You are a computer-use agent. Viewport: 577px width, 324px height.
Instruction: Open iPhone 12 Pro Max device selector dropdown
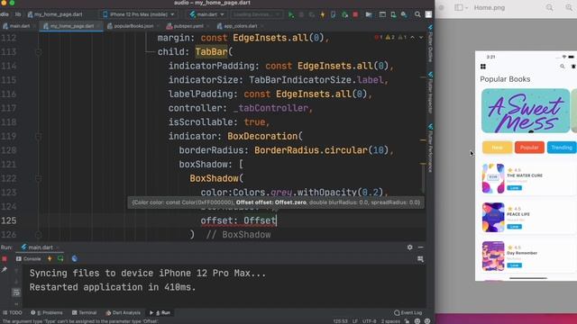[139, 14]
